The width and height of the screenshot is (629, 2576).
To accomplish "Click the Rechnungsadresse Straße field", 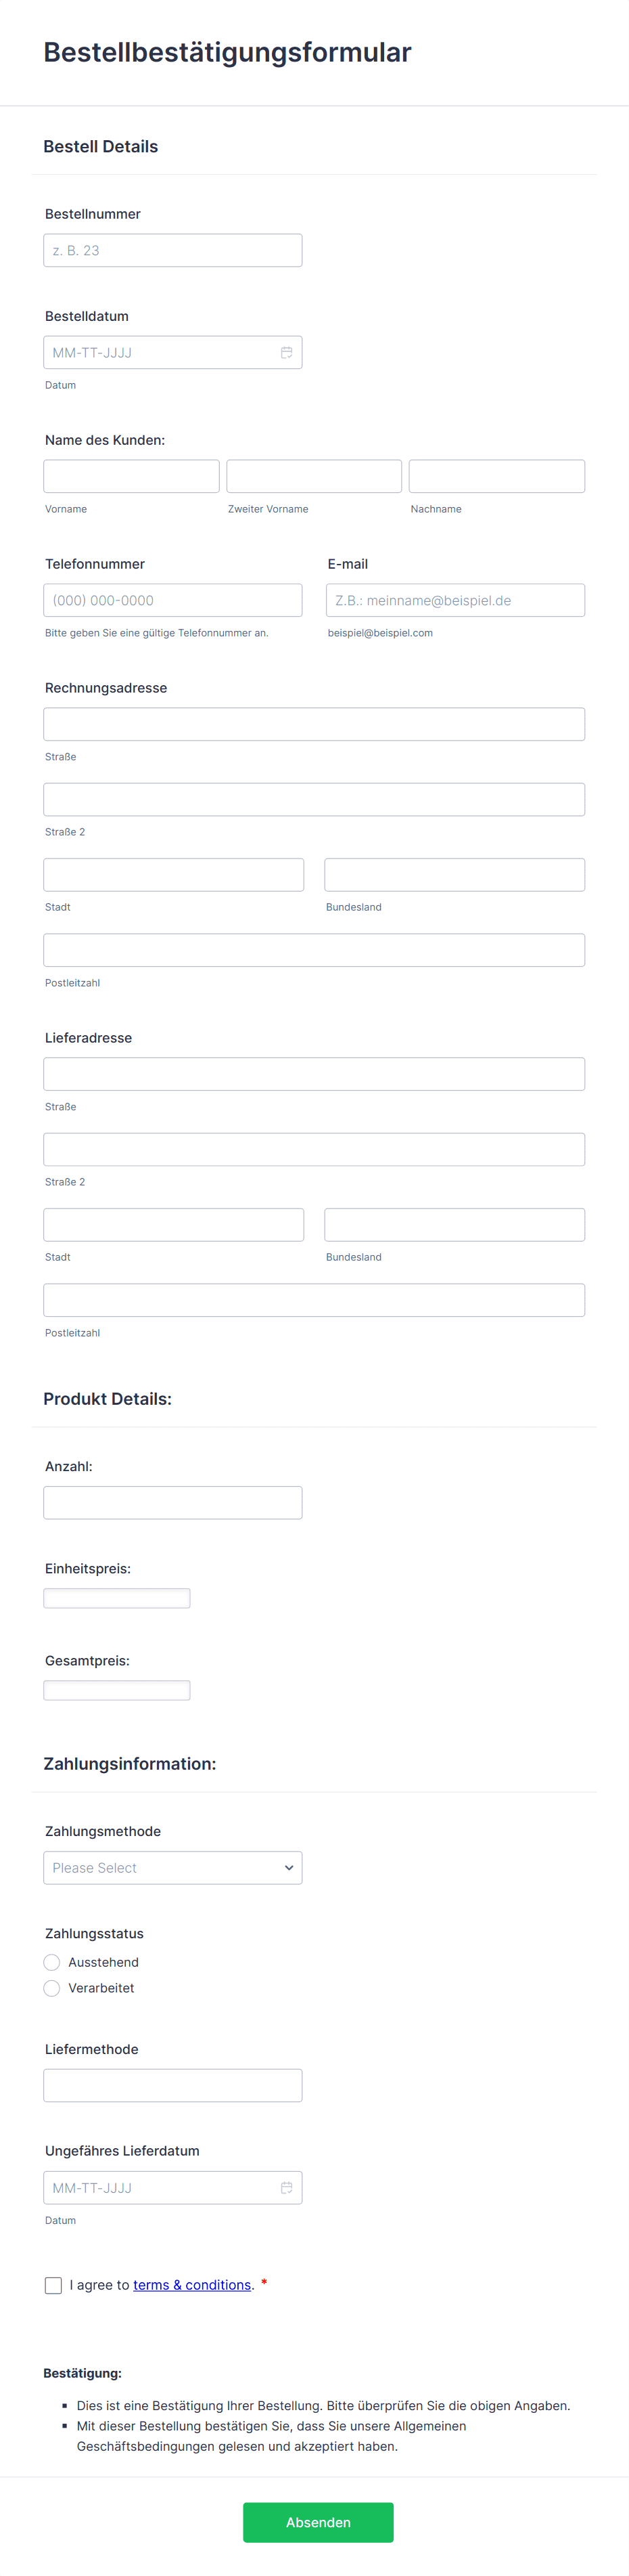I will 314,723.
